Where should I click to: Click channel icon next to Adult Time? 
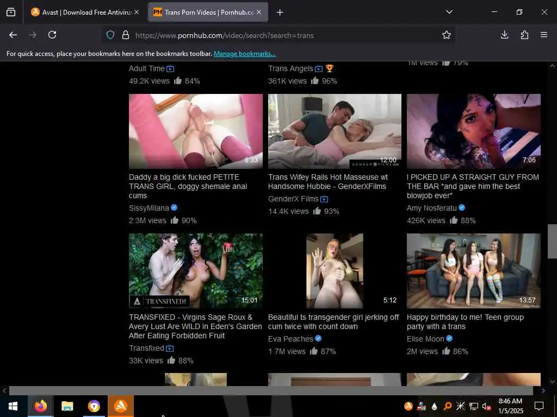pyautogui.click(x=170, y=69)
